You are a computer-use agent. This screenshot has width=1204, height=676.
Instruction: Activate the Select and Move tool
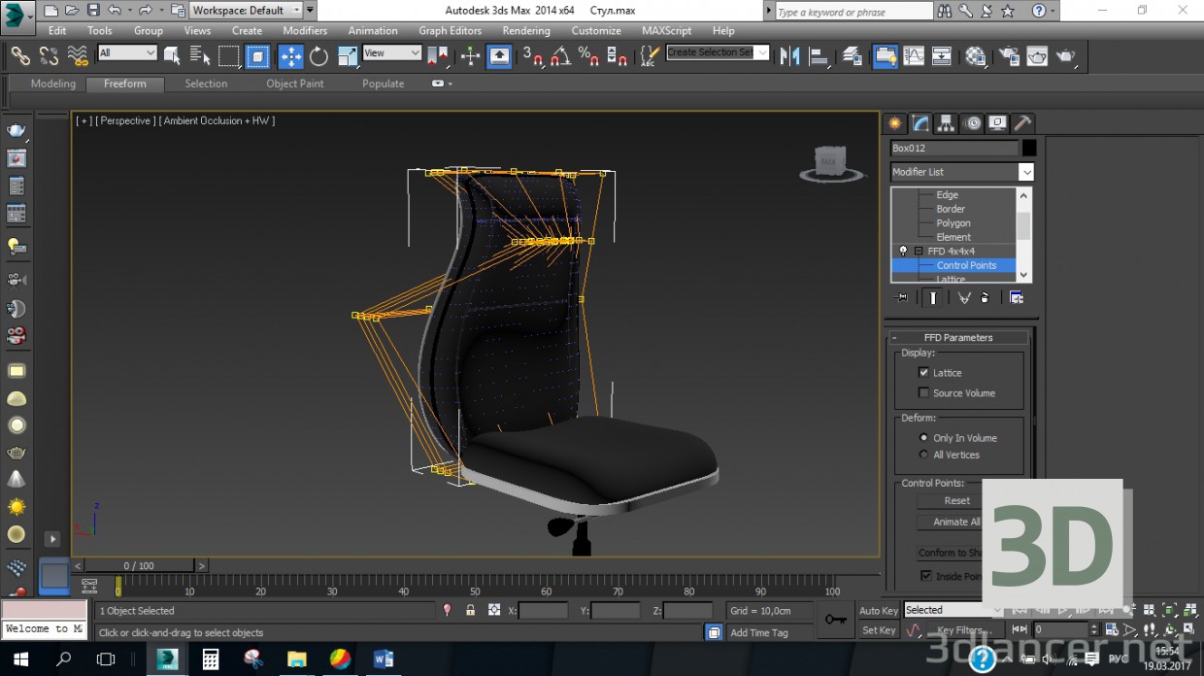pyautogui.click(x=291, y=56)
